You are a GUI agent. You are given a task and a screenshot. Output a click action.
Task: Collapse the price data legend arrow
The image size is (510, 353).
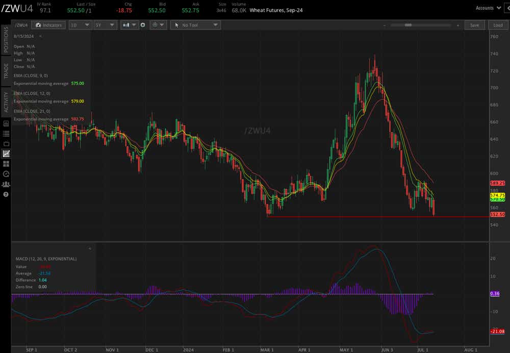click(40, 36)
